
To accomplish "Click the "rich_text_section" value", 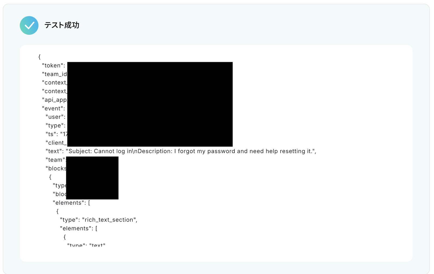I will [x=110, y=220].
